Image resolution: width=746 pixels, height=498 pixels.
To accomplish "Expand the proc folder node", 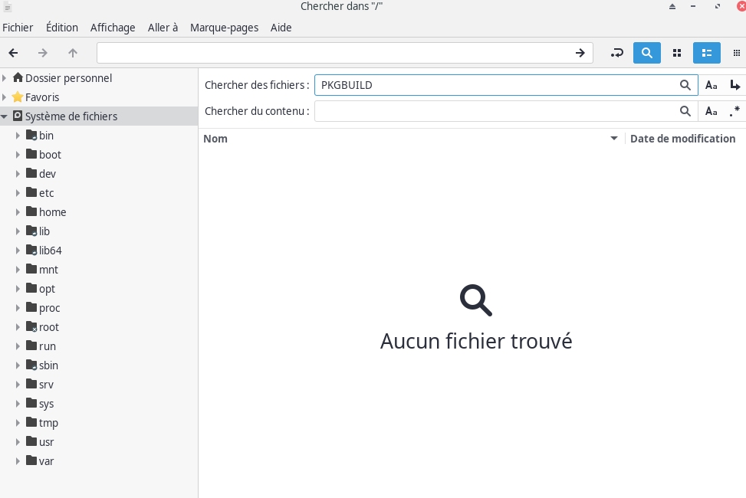I will click(18, 308).
